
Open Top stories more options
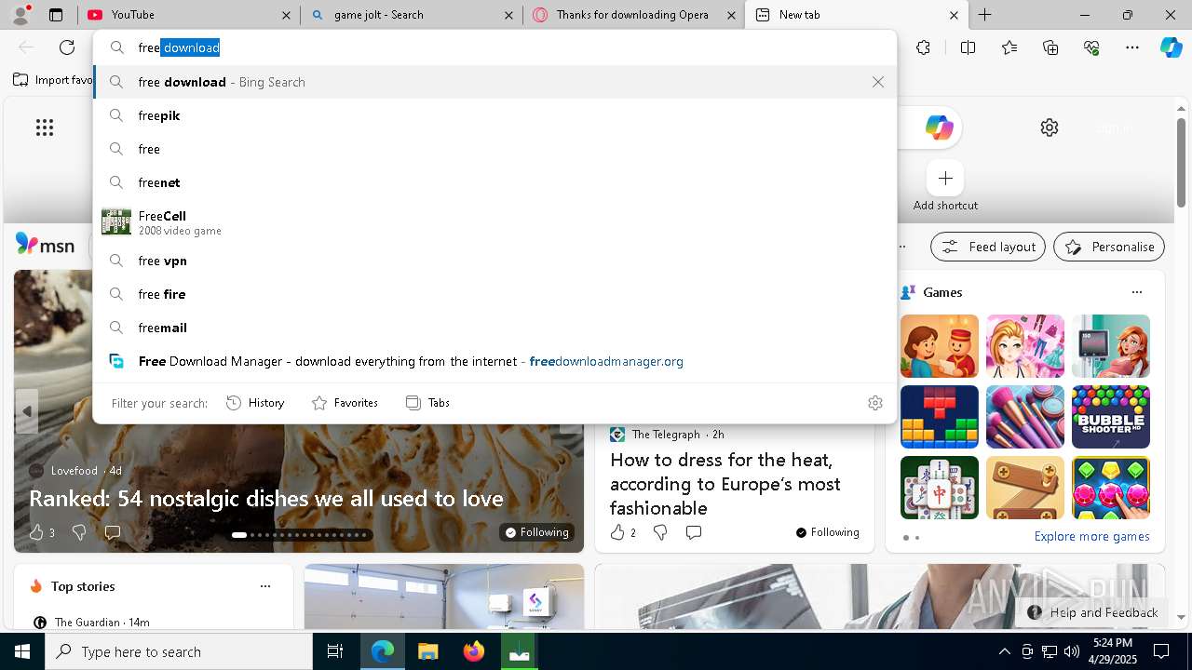pos(265,586)
